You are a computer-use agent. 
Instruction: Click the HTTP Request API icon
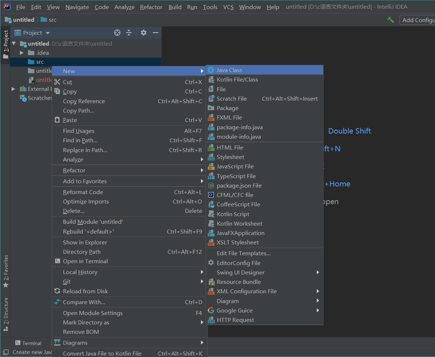[x=211, y=320]
